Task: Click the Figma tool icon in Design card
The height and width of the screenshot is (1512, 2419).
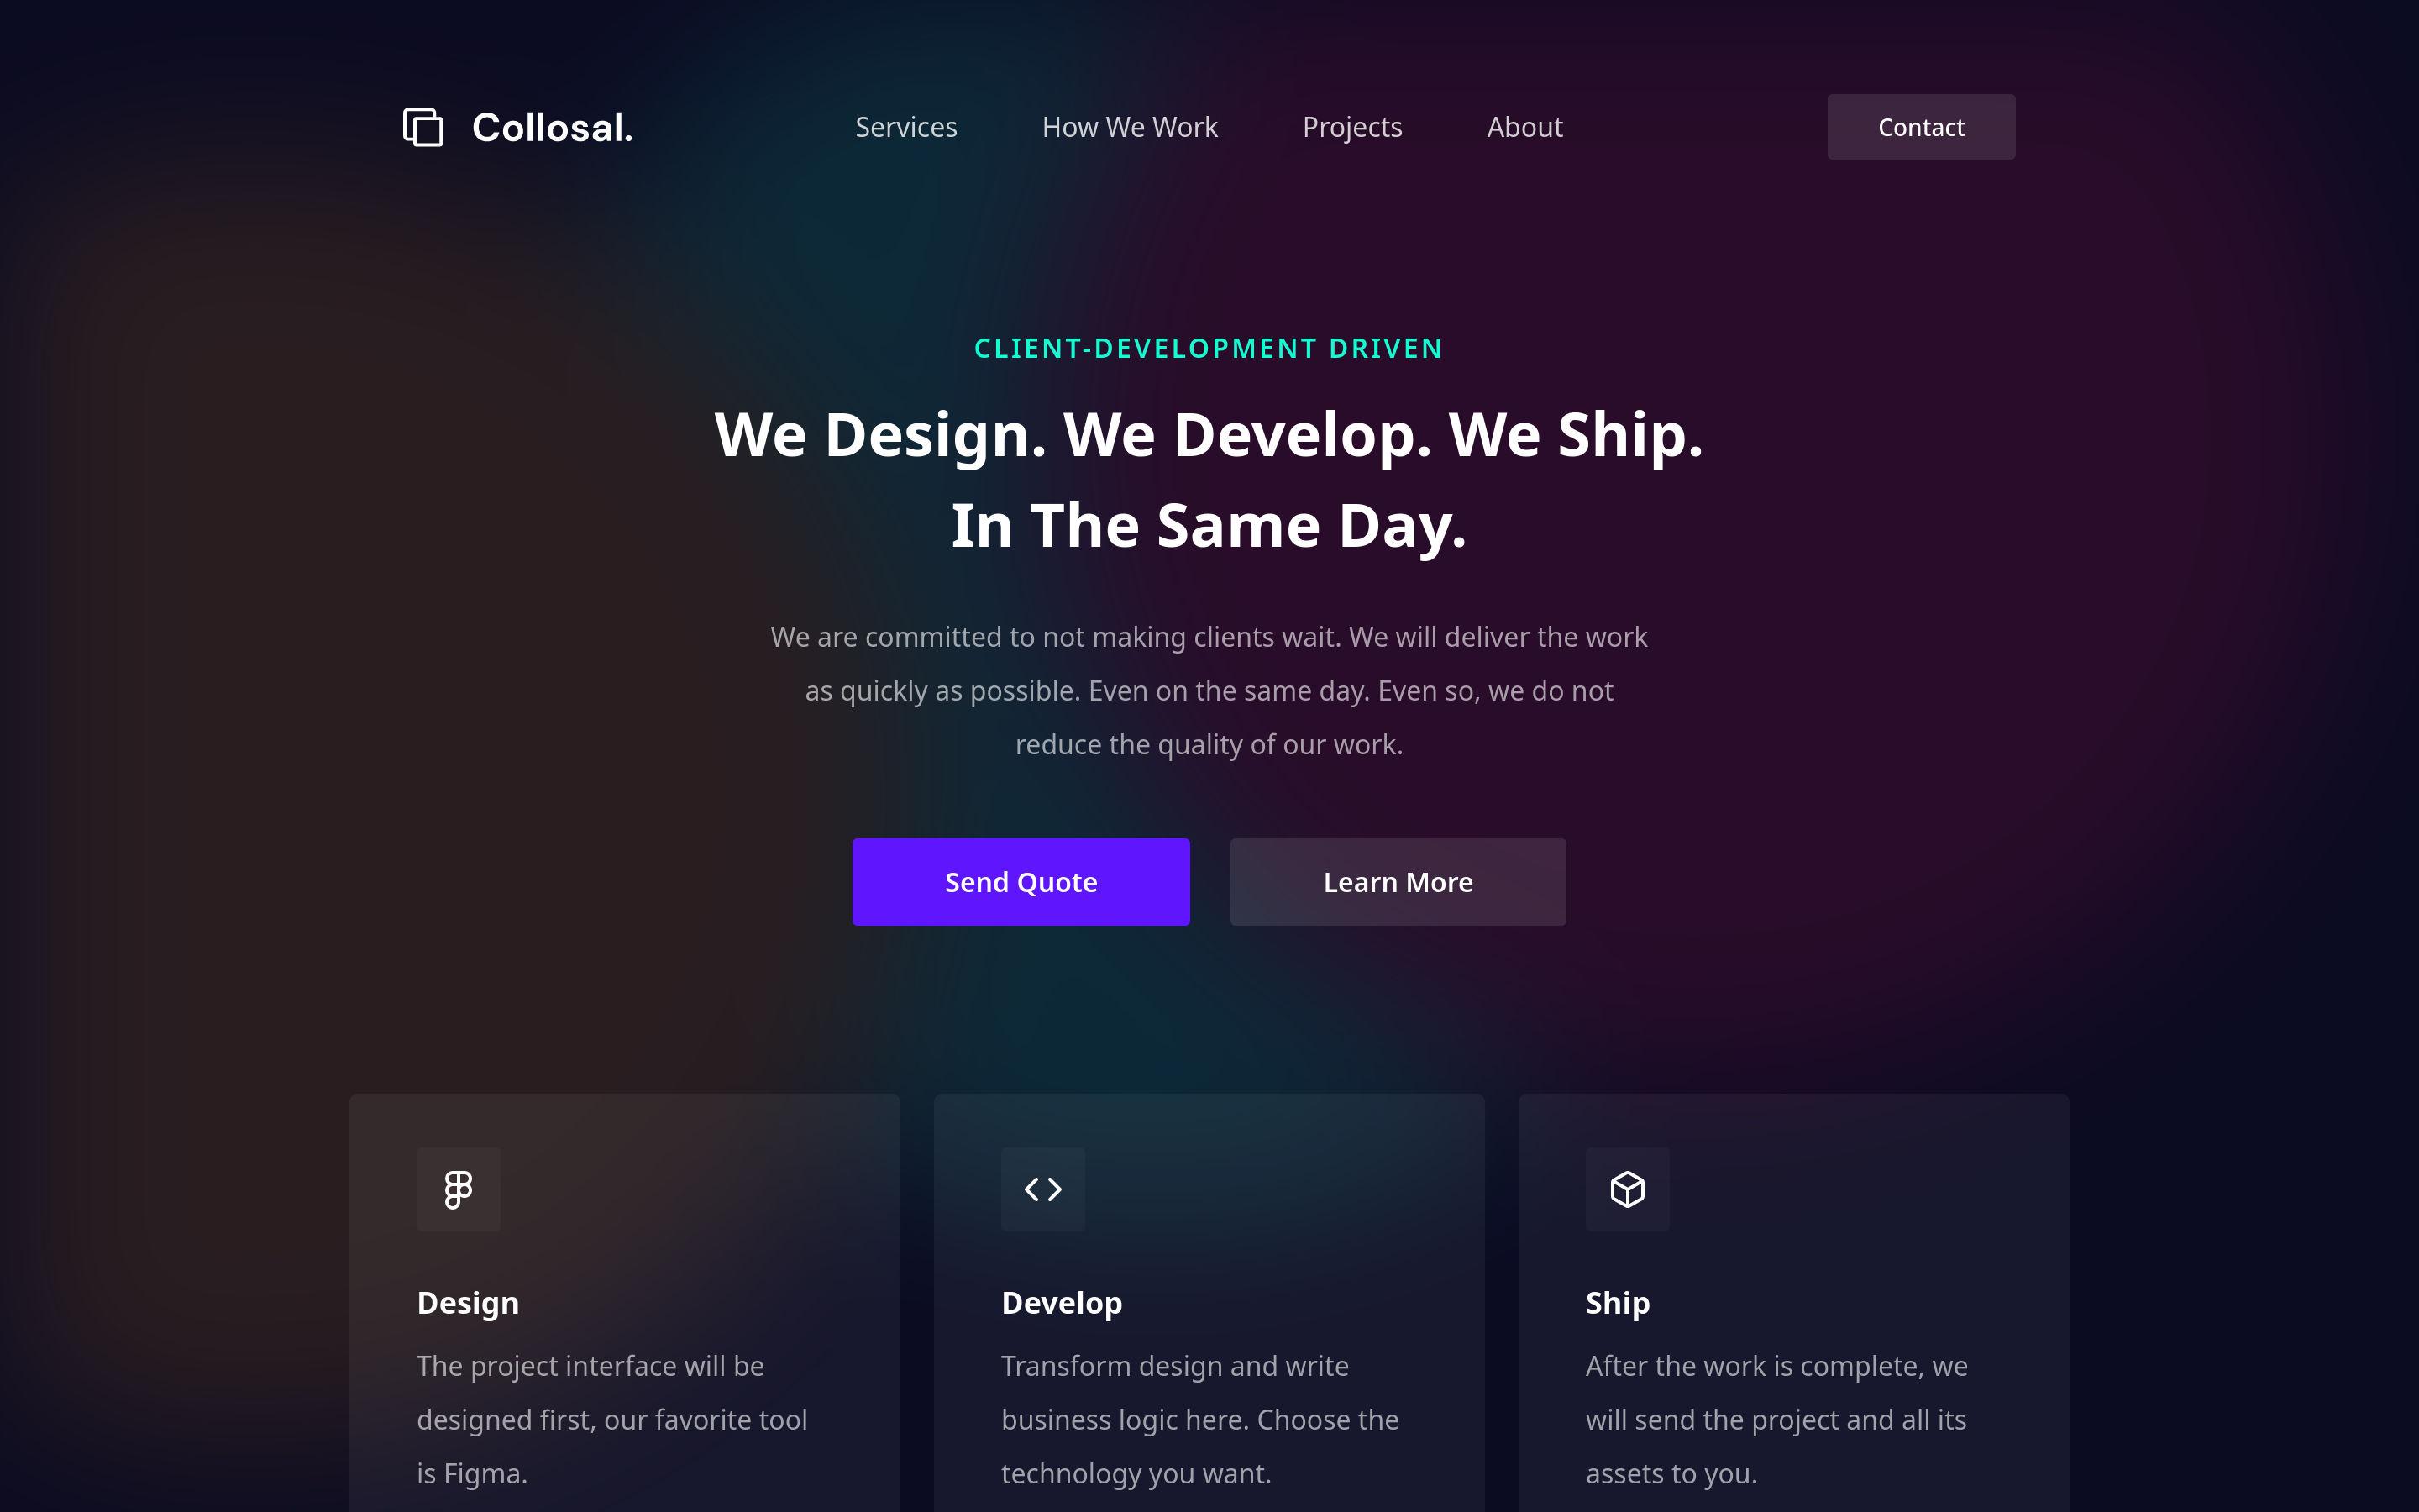Action: tap(458, 1188)
